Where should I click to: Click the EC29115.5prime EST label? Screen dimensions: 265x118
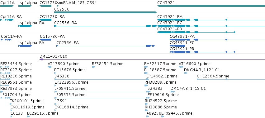(x=43, y=113)
